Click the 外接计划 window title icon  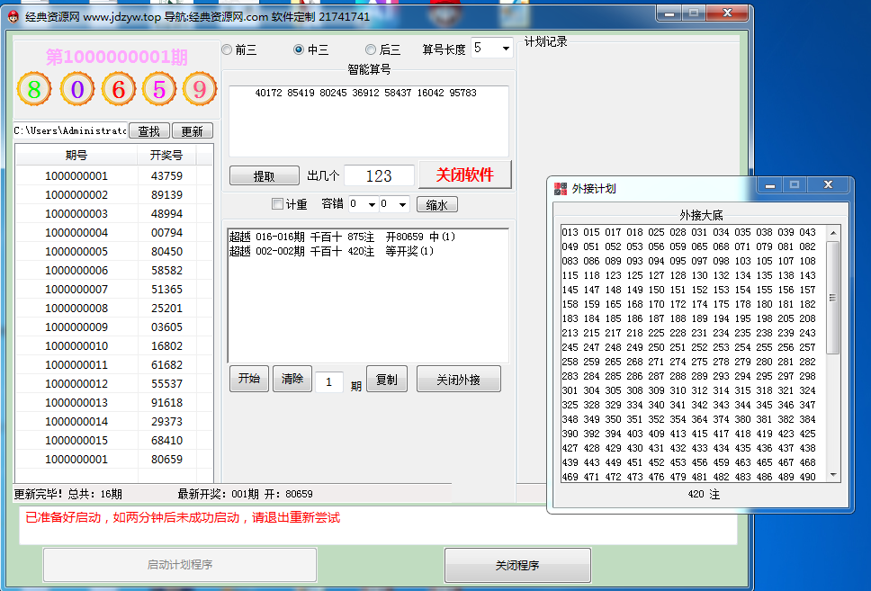[x=561, y=189]
